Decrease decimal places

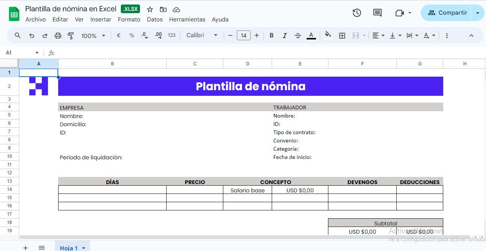point(144,35)
